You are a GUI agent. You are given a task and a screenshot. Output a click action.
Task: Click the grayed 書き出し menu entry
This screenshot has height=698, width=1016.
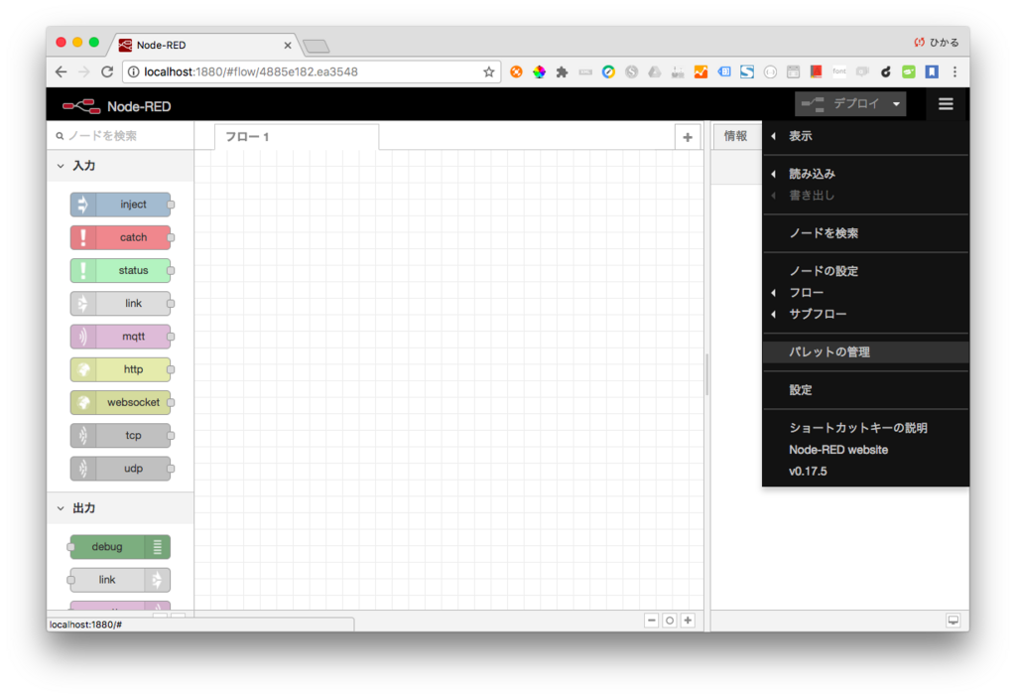click(865, 196)
